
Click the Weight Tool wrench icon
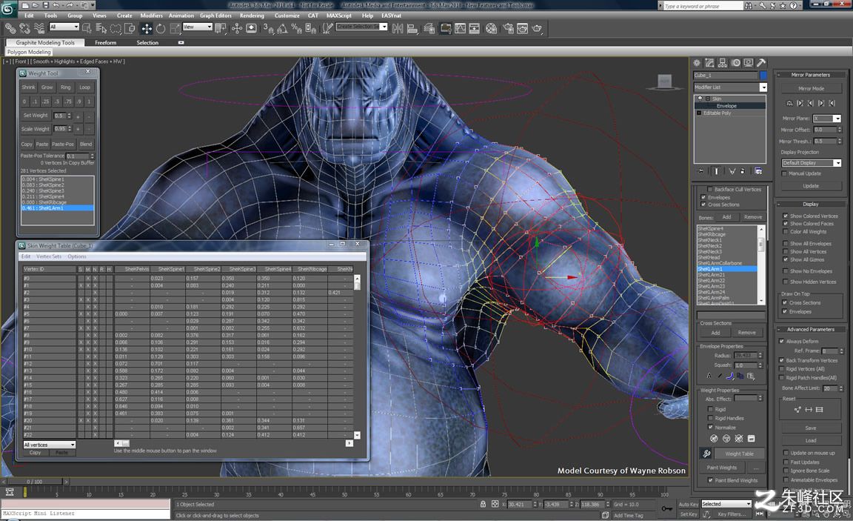tap(706, 453)
